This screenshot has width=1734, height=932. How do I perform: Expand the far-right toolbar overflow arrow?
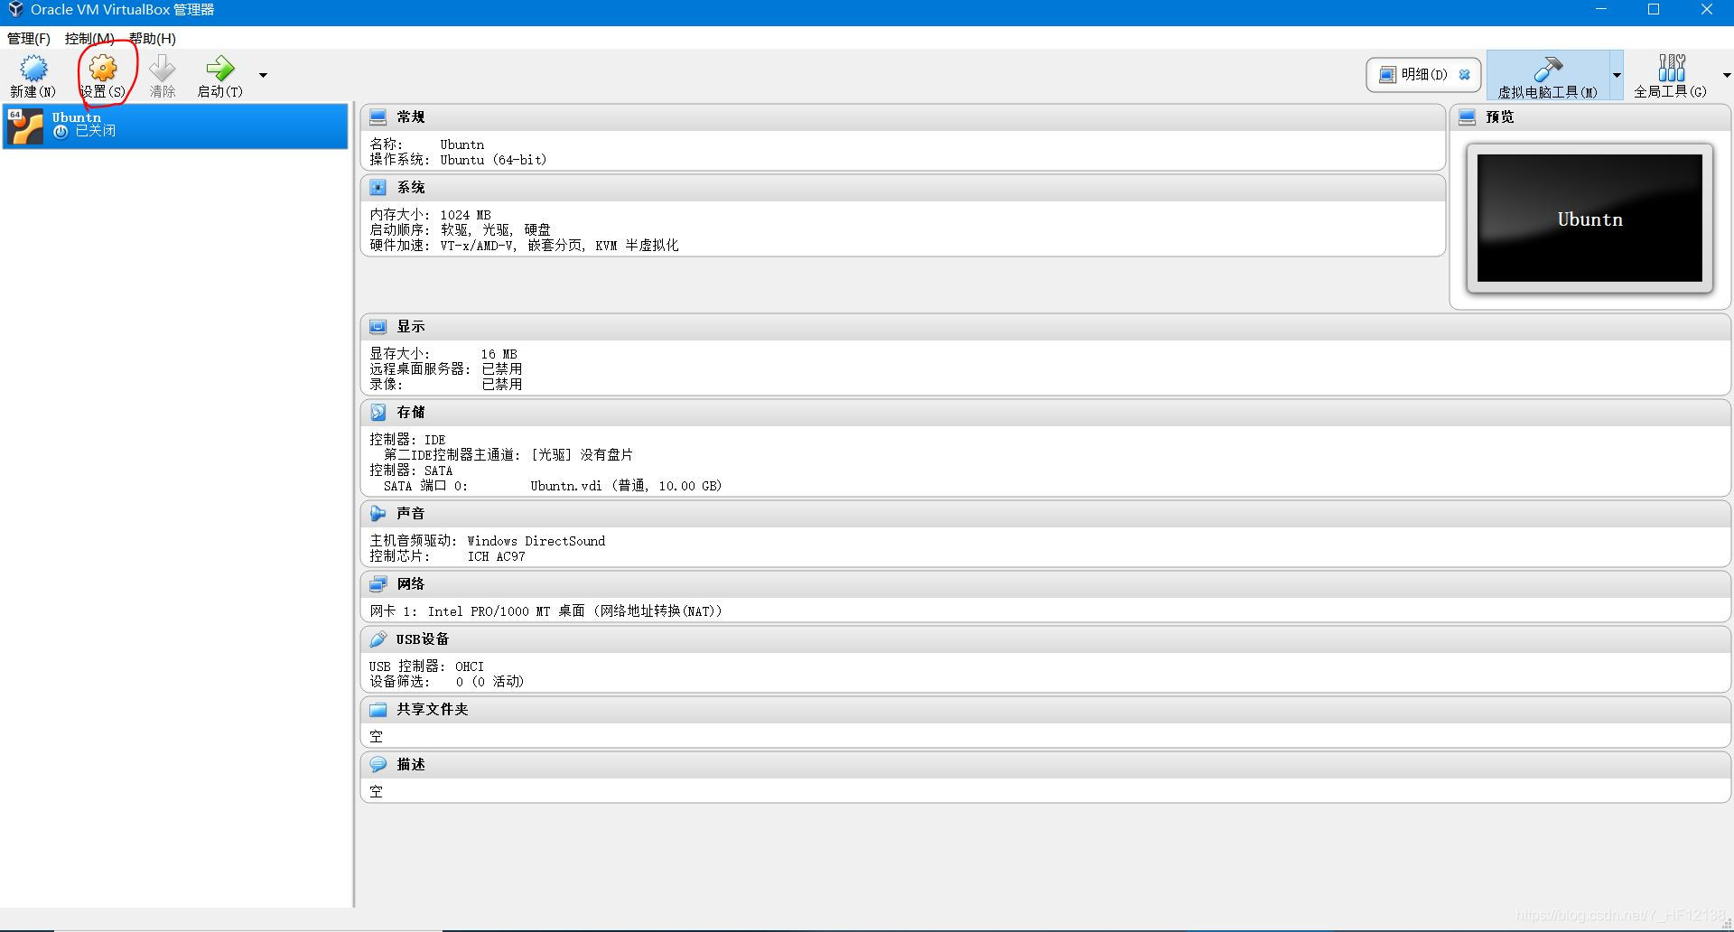pos(1727,75)
